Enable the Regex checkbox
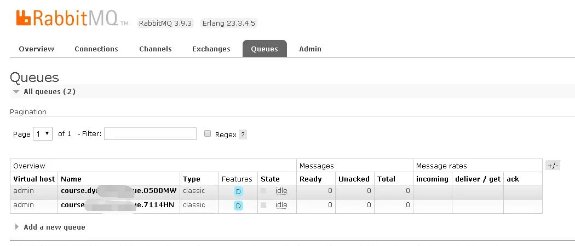Screen dimensions: 575x246 [207, 134]
